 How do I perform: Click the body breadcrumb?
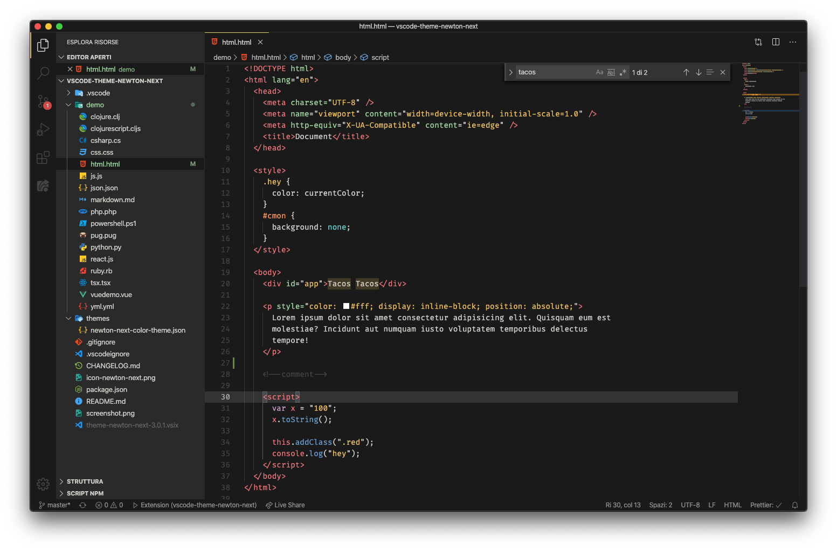338,57
